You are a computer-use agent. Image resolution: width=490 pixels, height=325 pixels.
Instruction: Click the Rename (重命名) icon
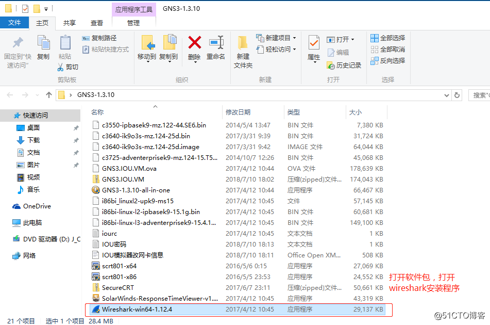click(216, 42)
